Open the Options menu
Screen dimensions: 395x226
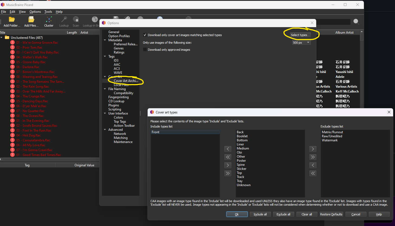[35, 12]
